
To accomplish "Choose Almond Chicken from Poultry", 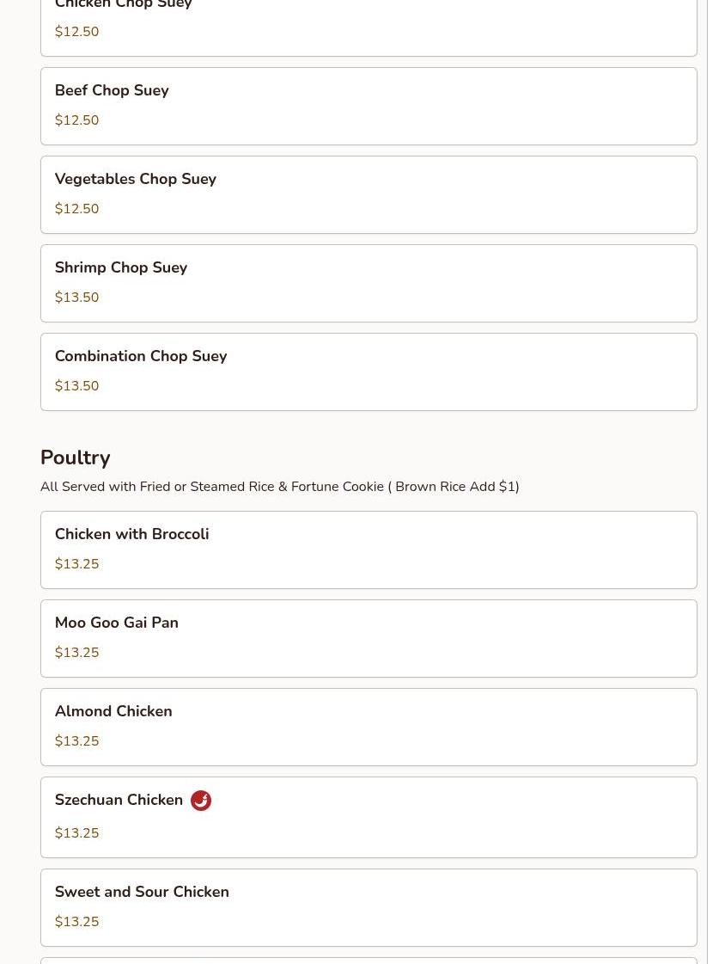I will click(x=369, y=727).
